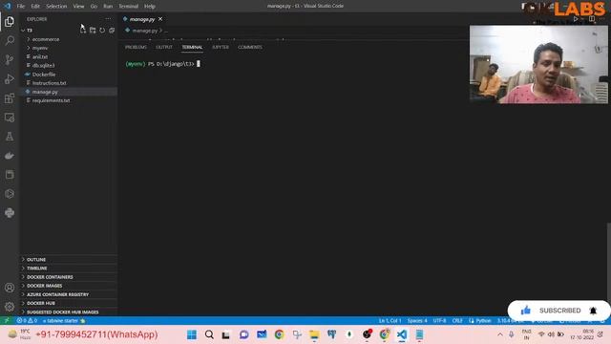The image size is (611, 344).
Task: Open the Extensions view
Action: tap(10, 97)
